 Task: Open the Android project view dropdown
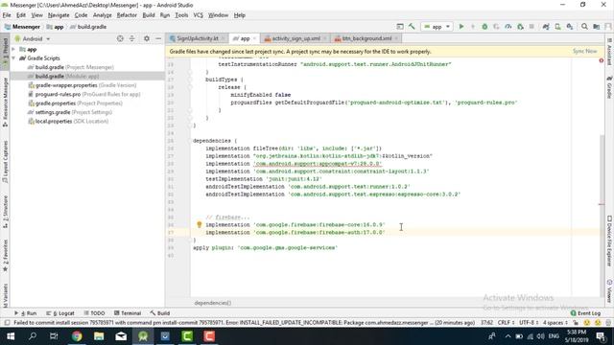coord(33,38)
